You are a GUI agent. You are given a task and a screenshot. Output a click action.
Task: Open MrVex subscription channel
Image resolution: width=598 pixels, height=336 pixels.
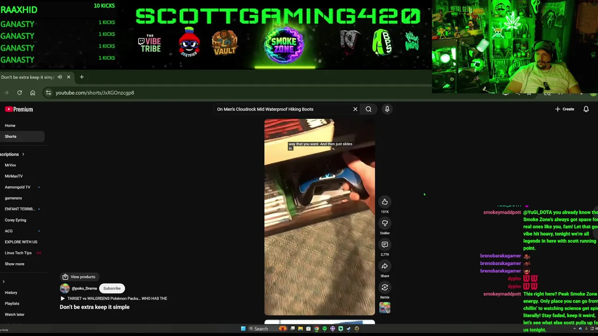point(10,165)
